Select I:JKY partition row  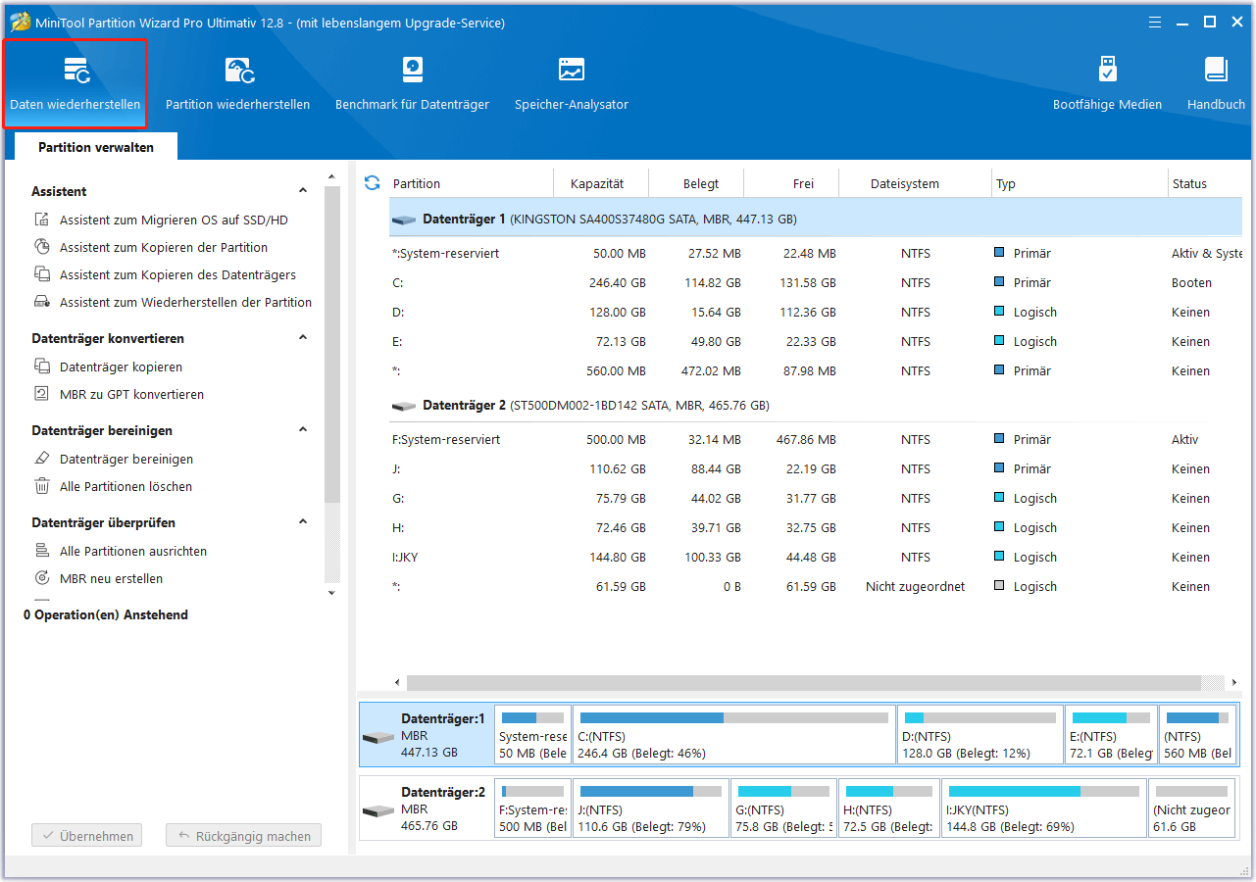pos(815,558)
